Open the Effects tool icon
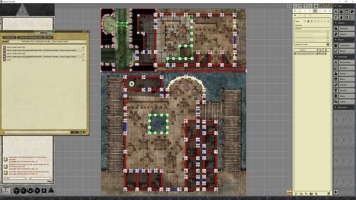This screenshot has height=200, width=356. click(x=341, y=17)
